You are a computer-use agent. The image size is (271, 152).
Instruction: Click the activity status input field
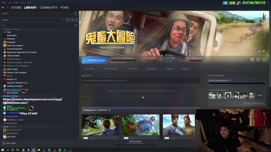141,81
